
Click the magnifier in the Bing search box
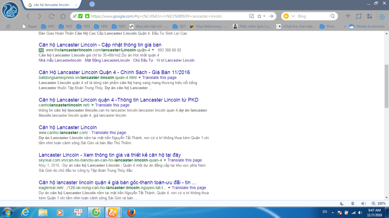(x=333, y=16)
